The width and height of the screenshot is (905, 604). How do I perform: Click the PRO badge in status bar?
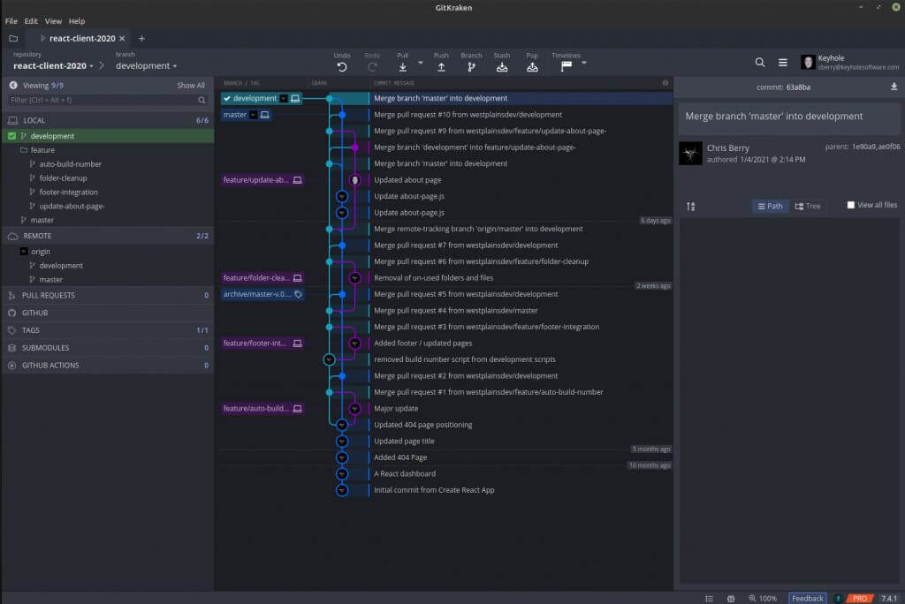859,598
